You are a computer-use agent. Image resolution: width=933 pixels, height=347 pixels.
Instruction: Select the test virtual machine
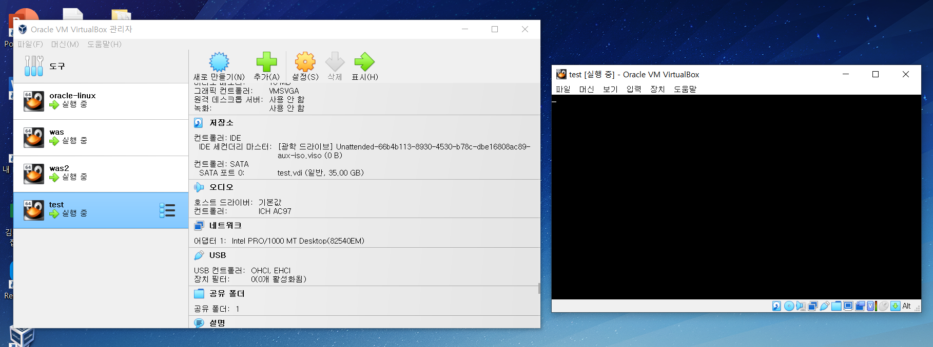[101, 210]
